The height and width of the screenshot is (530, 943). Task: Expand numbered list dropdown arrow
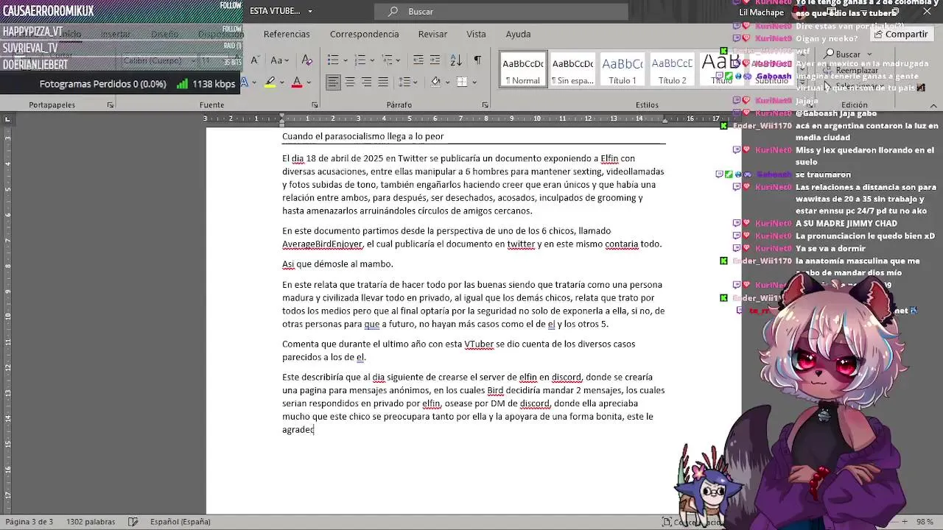(373, 60)
